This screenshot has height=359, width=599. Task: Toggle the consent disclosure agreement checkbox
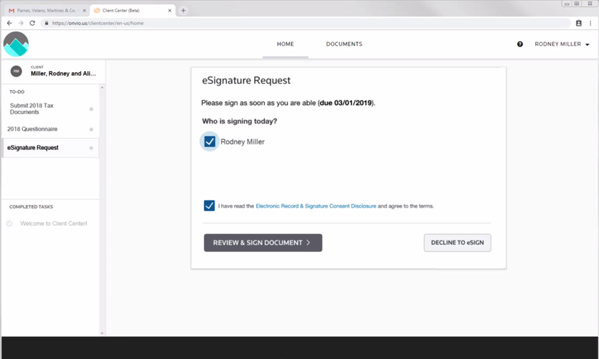[209, 206]
